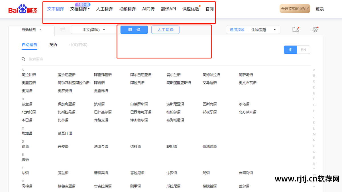The width and height of the screenshot is (342, 192).
Task: Focus the 搜索语言 search field
Action: click(x=36, y=59)
